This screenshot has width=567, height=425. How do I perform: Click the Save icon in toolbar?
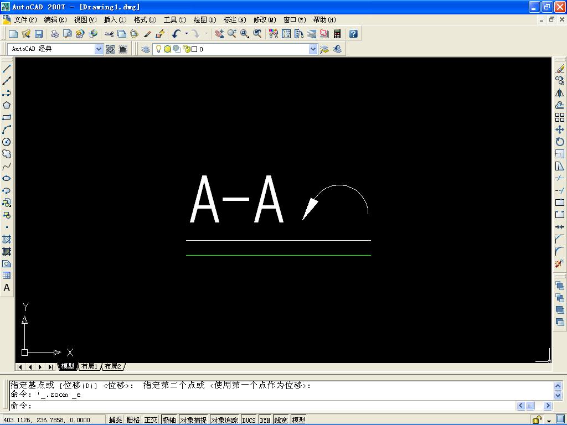(39, 34)
